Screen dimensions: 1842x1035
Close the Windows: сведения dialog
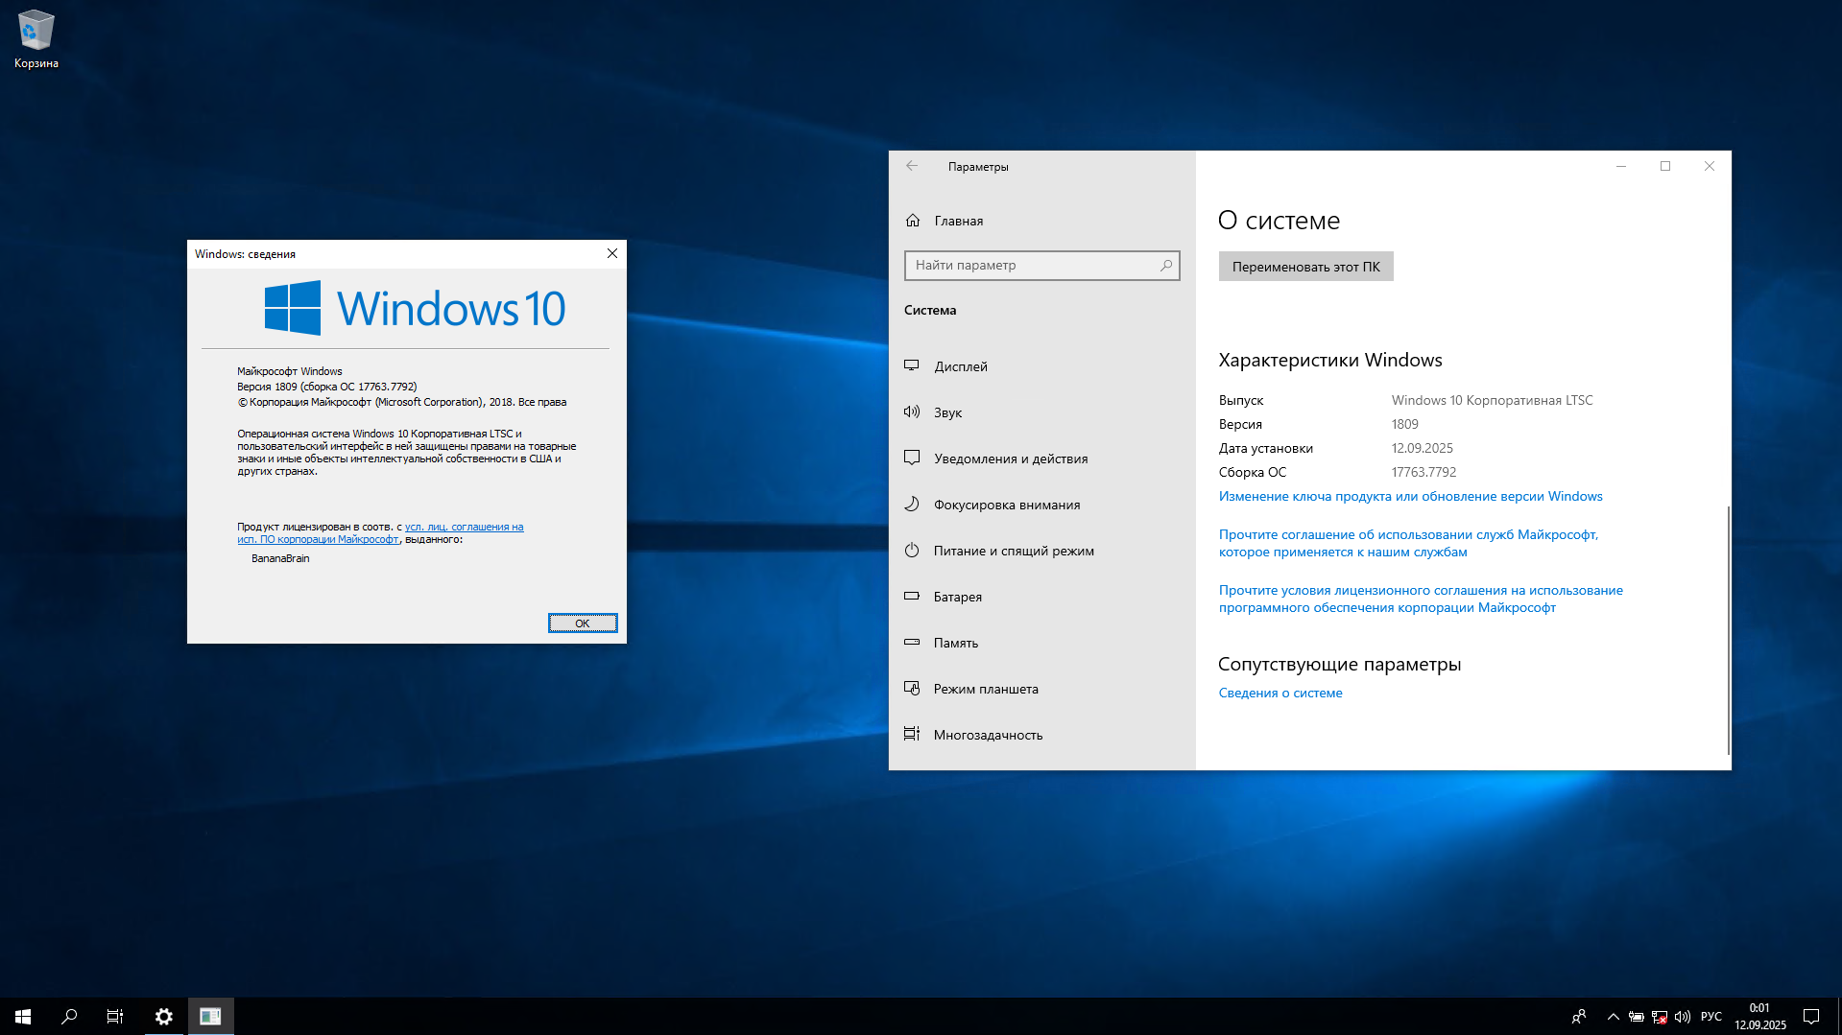pos(612,253)
